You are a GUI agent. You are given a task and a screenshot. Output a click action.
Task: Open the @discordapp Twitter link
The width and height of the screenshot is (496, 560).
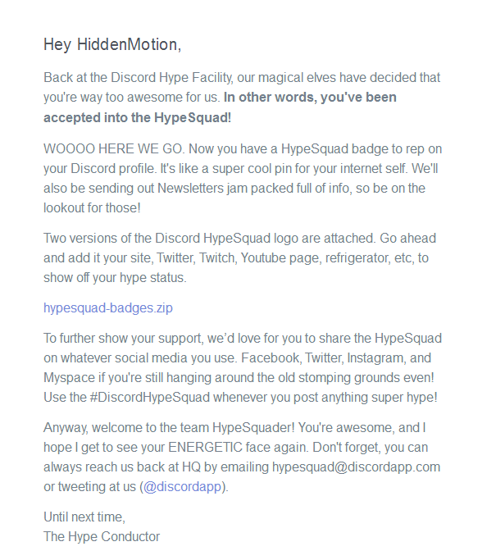184,486
